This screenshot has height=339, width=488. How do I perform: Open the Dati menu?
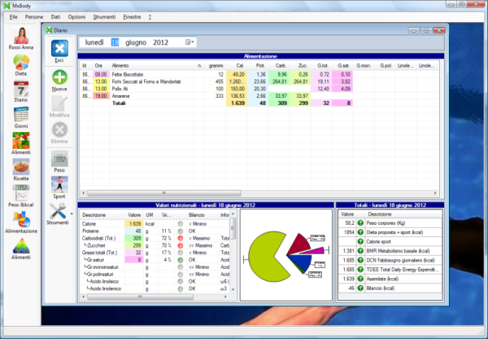coord(55,17)
